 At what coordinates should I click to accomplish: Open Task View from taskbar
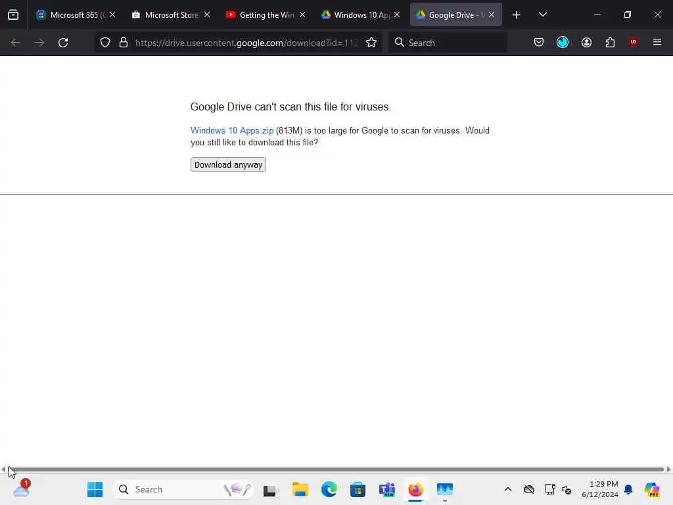point(270,489)
